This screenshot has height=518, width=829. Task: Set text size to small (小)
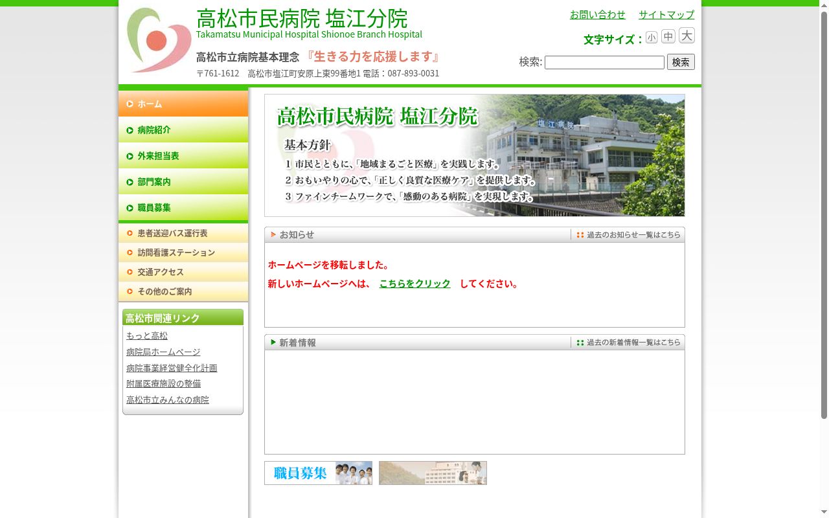652,38
